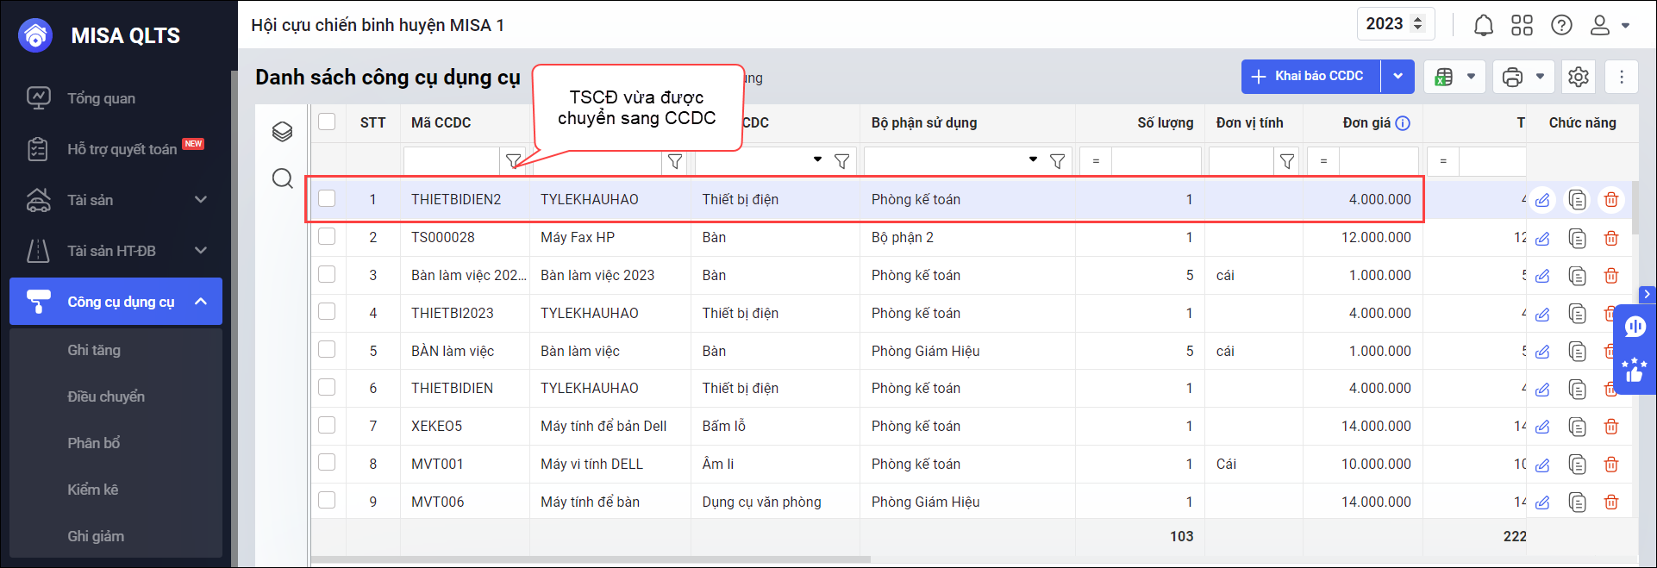
Task: Check the THIETBI2023 row checkbox
Action: pos(327,312)
